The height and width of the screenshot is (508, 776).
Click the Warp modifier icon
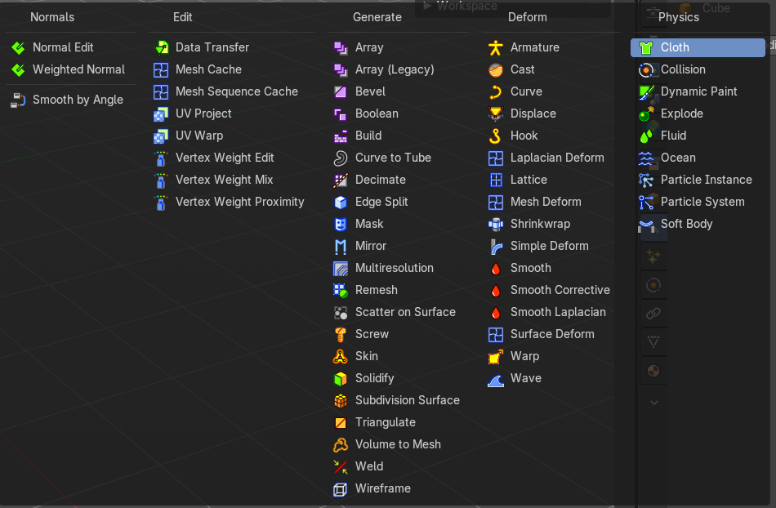click(495, 357)
